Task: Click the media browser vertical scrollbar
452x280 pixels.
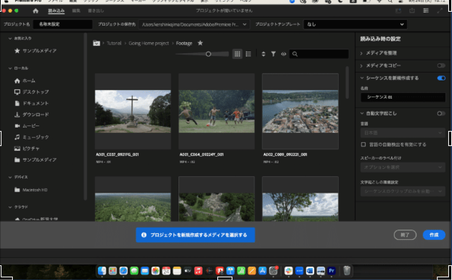Action: click(347, 83)
